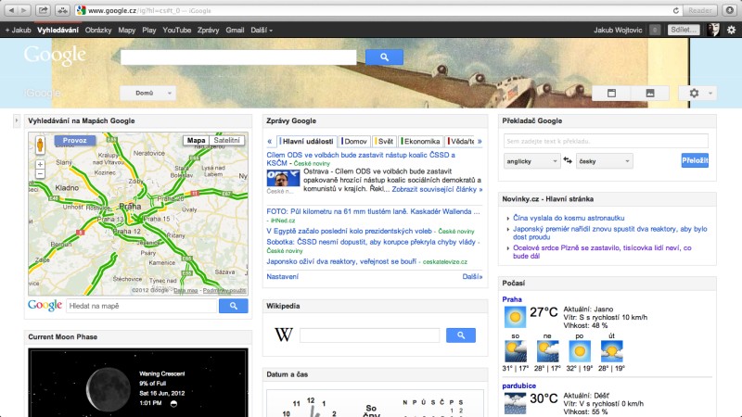The height and width of the screenshot is (417, 742).
Task: Click the iGoogle layout page icon
Action: pyautogui.click(x=611, y=94)
